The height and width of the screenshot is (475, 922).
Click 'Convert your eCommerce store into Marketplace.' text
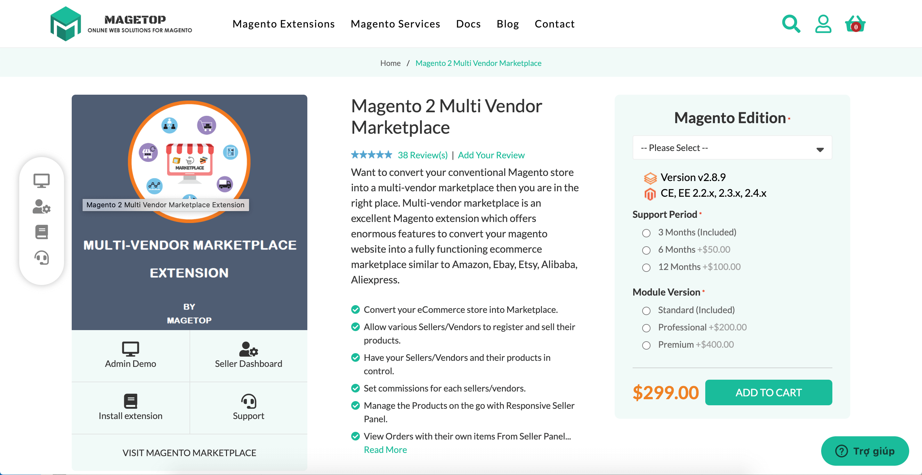point(461,309)
